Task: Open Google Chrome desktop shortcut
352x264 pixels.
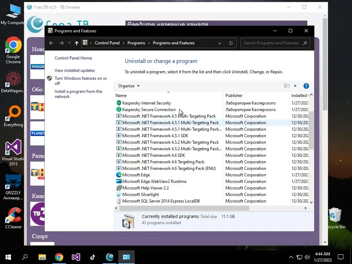Action: [x=13, y=50]
